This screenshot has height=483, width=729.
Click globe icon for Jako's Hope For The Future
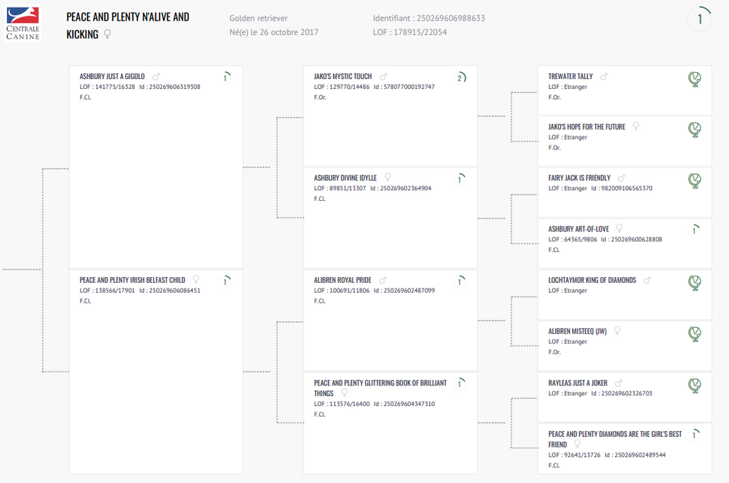click(695, 130)
